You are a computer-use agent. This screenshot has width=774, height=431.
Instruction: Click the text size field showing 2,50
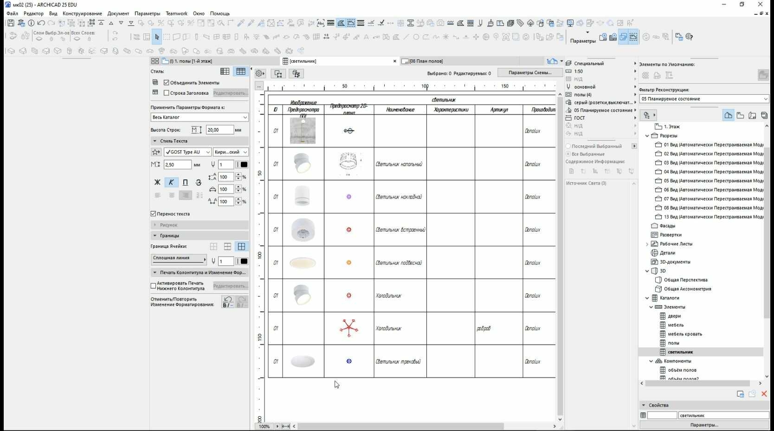tap(177, 165)
